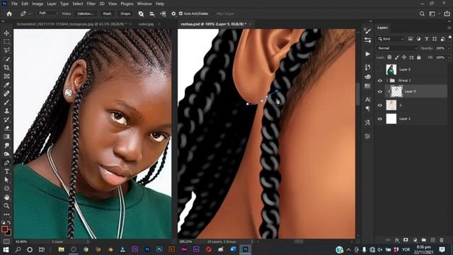Open the Kind filter dropdown
The width and height of the screenshot is (453, 255).
(391, 39)
